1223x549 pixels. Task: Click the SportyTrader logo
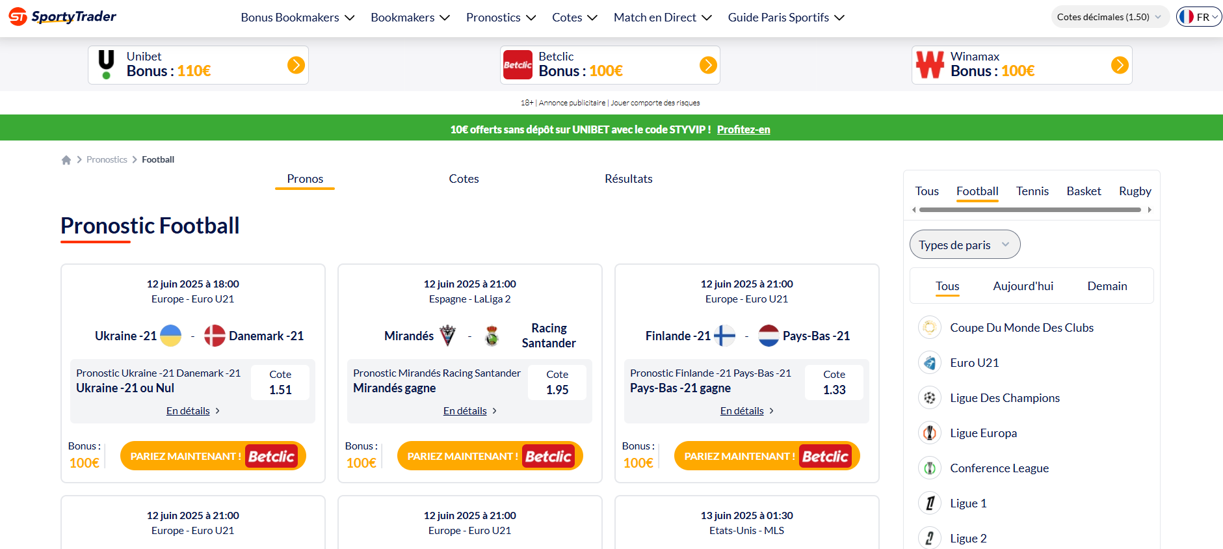(62, 17)
